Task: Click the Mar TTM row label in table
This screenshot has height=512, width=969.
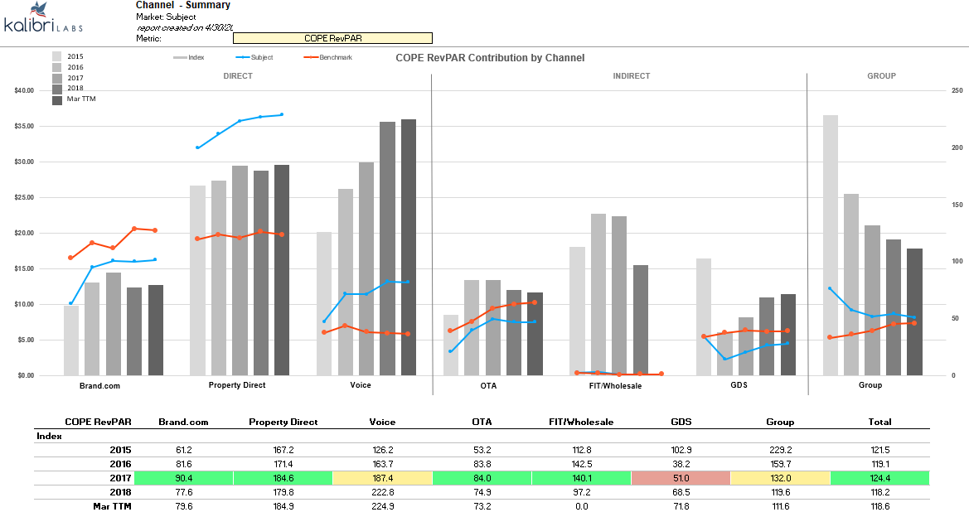Action: (113, 506)
